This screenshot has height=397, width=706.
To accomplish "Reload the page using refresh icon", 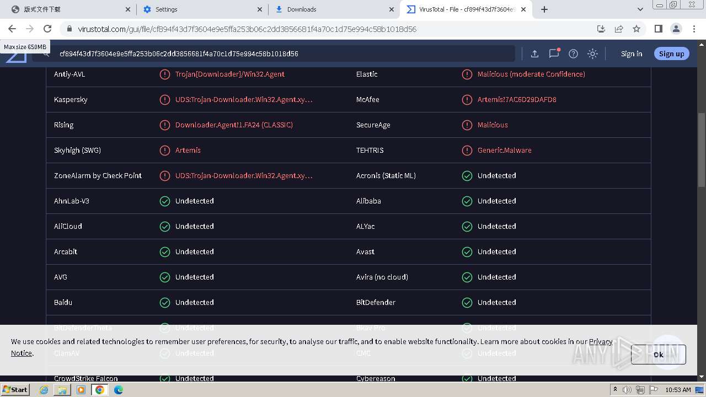I will coord(47,29).
